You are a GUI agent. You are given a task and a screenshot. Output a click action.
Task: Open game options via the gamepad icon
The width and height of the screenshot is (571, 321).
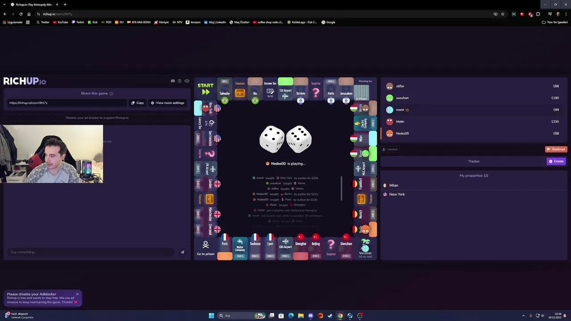tap(173, 81)
